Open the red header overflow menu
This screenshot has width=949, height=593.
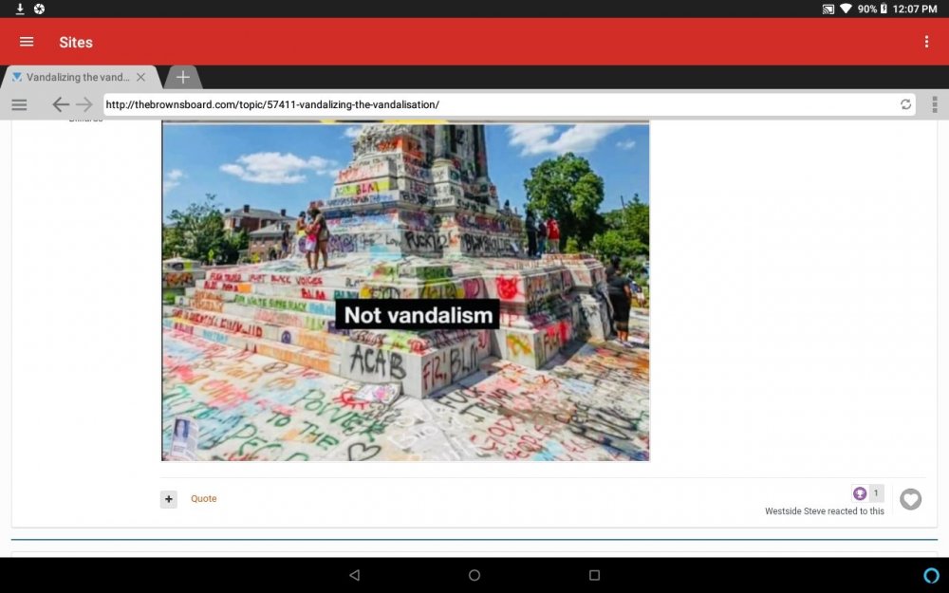(x=926, y=42)
